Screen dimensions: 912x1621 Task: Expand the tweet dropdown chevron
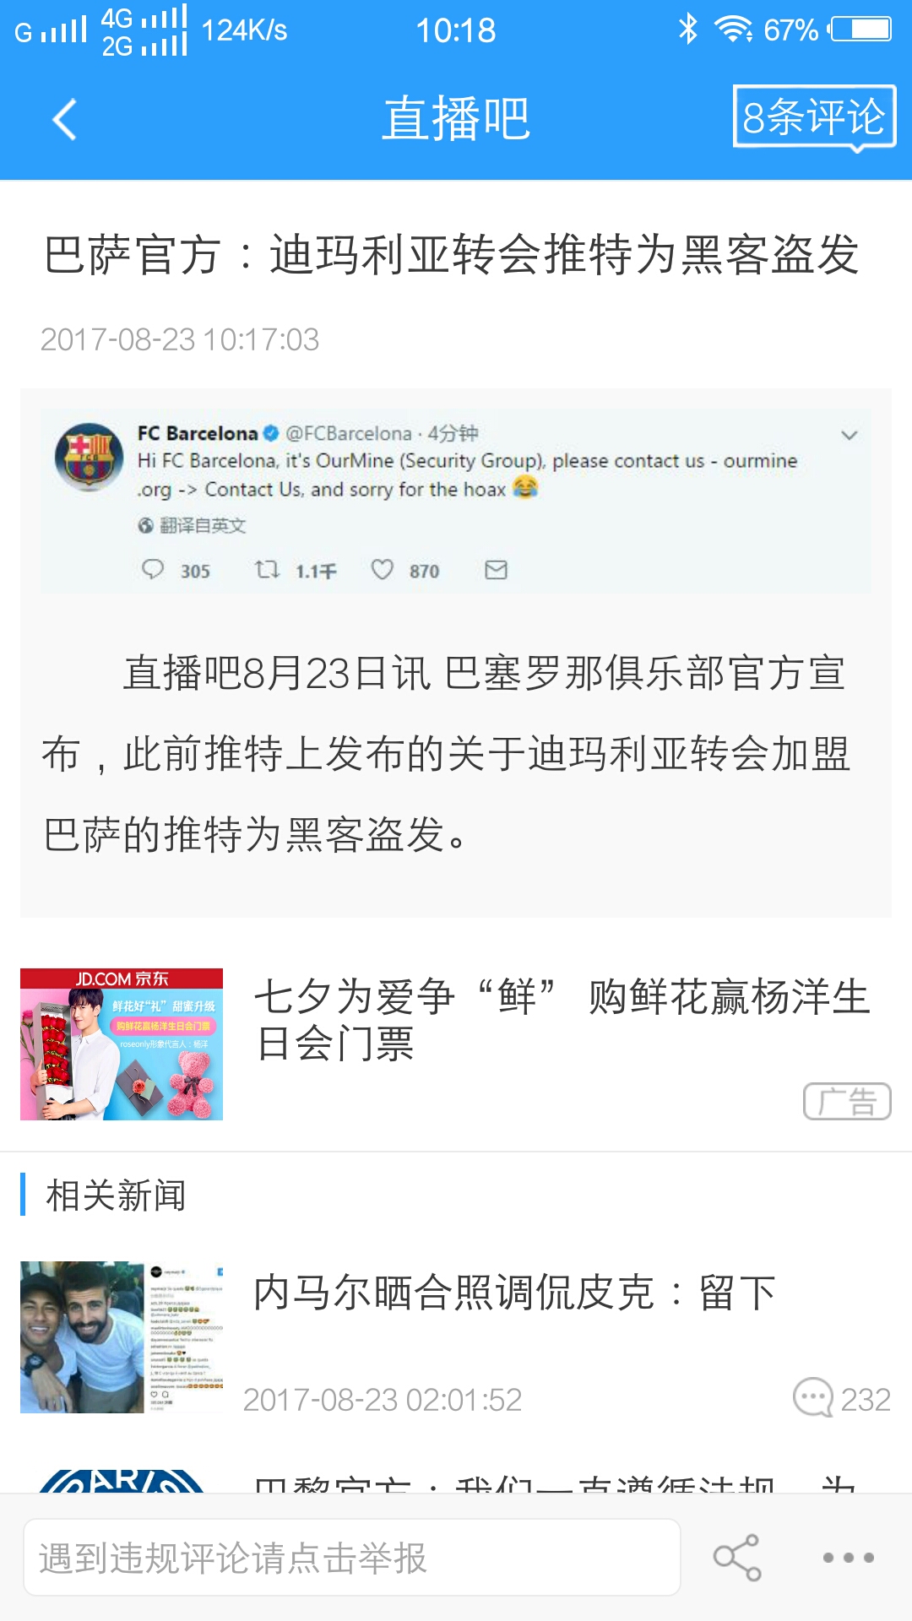849,436
